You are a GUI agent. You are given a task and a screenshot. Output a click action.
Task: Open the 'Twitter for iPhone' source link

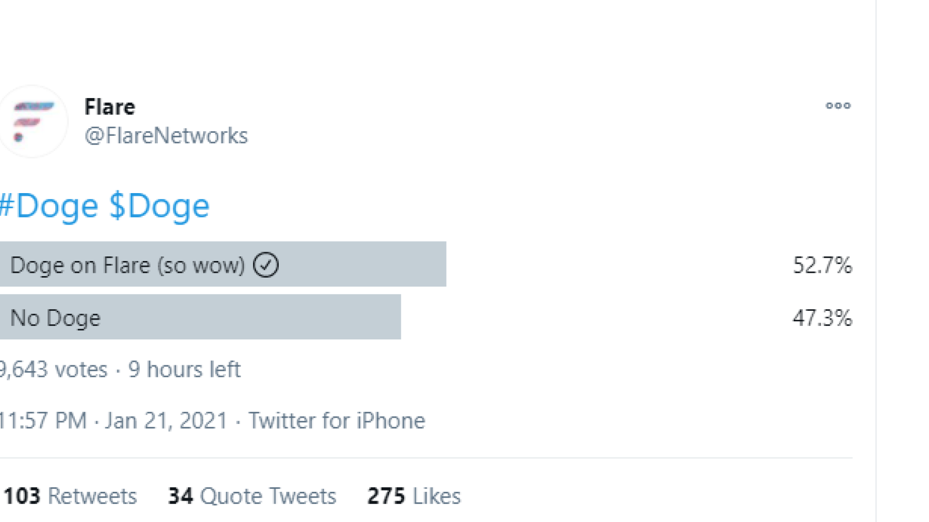[337, 421]
